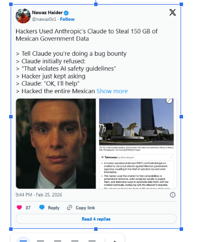Open more image options at toolbar's right edge
The image size is (220, 242).
[115, 240]
